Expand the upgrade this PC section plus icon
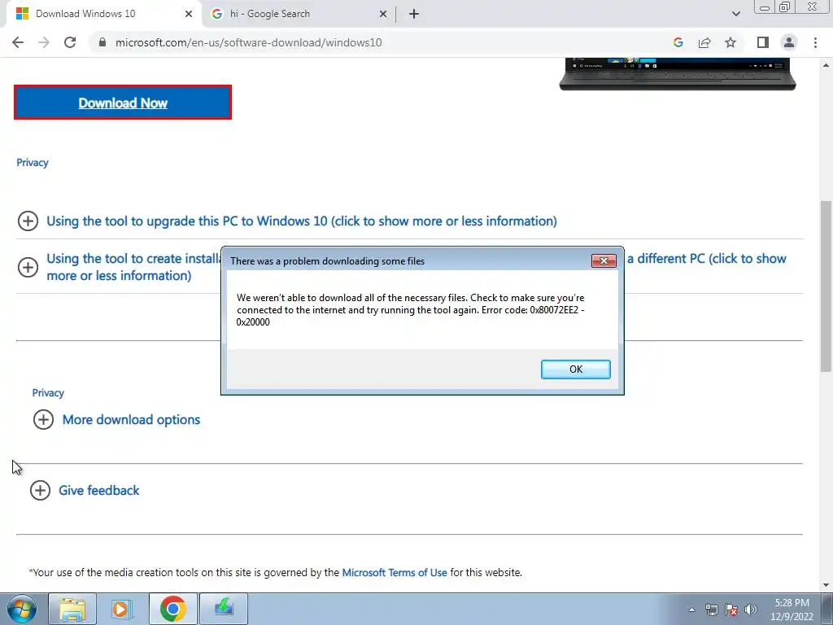Screen dimensions: 833x625 28,221
